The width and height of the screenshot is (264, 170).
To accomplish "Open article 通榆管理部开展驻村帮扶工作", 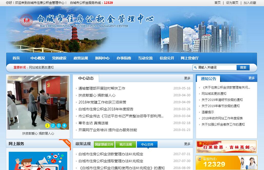I will [102, 88].
